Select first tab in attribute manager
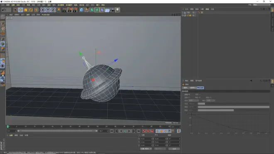 click(x=185, y=88)
